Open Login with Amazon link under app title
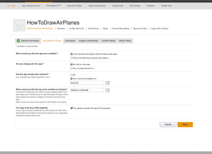Image resolution: width=212 pixels, height=154 pixels. click(x=160, y=29)
